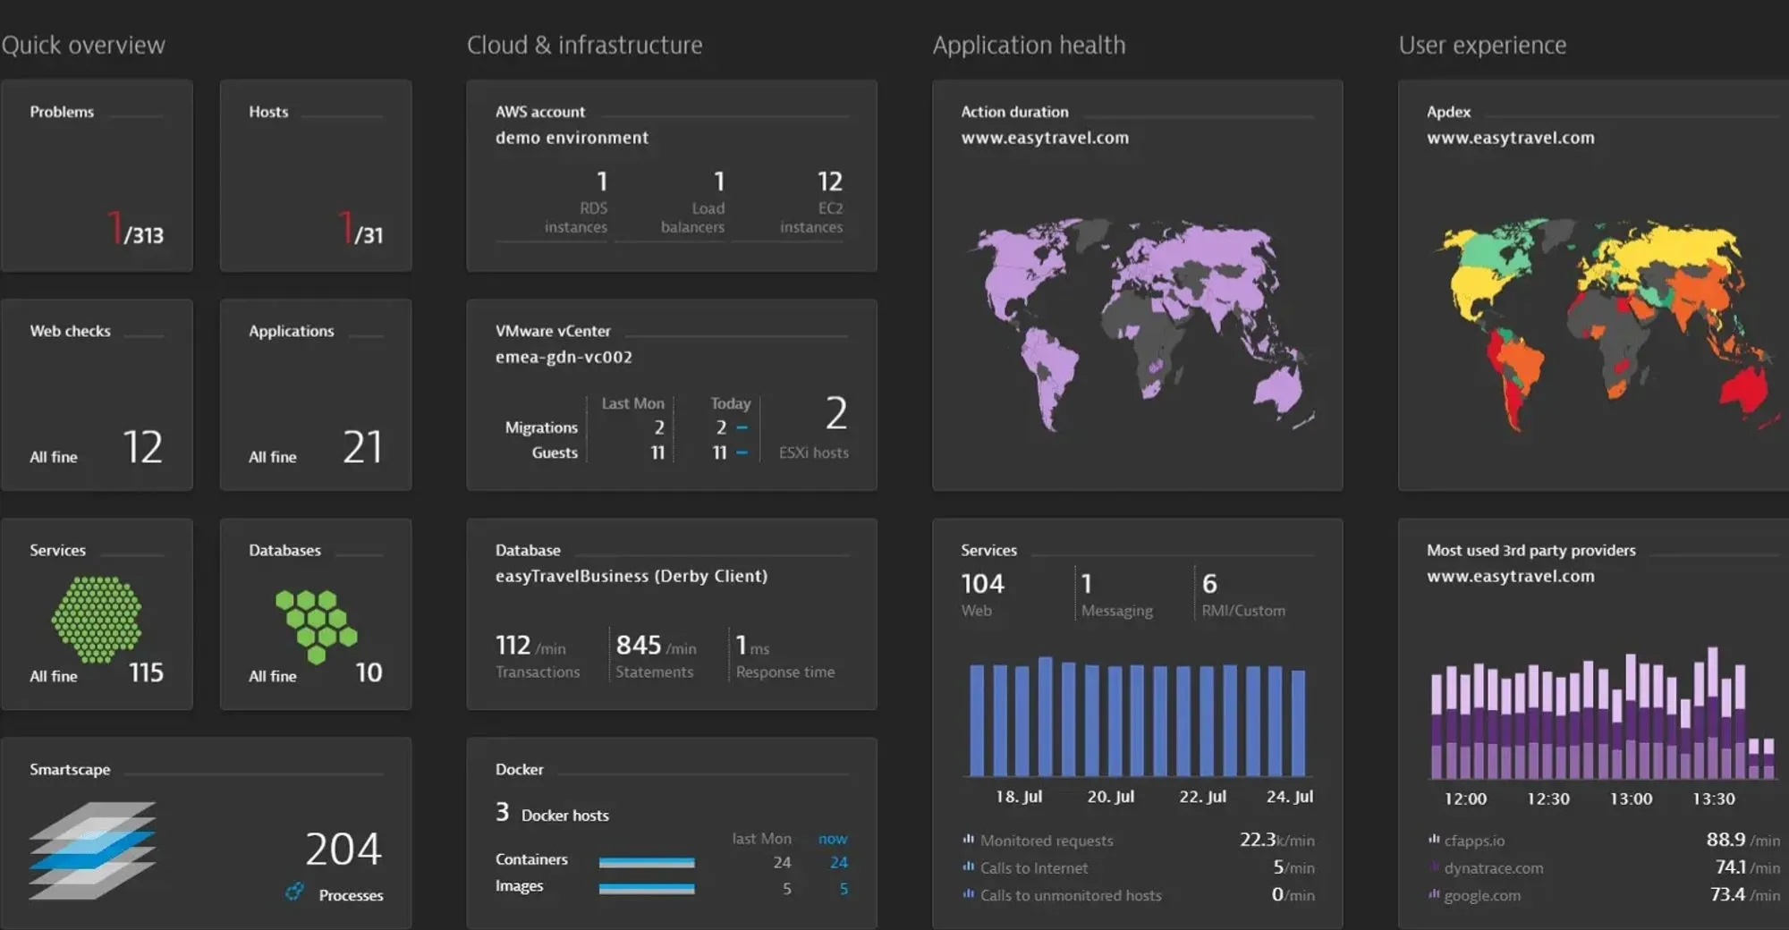
Task: Click the Images progress bar in Docker
Action: point(647,888)
